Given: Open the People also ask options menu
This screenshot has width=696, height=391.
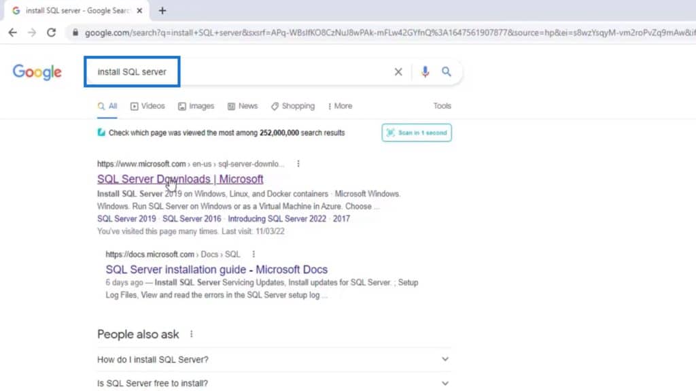Looking at the screenshot, I should pyautogui.click(x=191, y=334).
